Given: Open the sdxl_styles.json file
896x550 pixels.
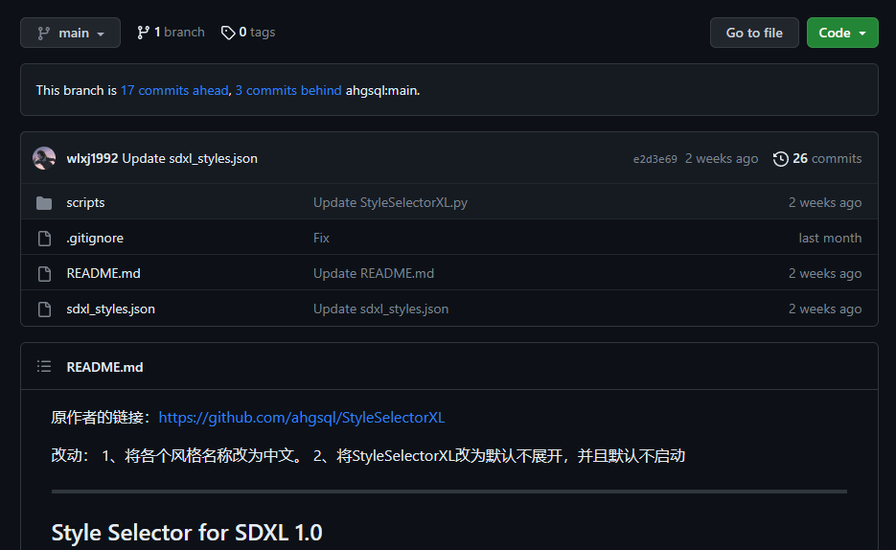Looking at the screenshot, I should click(110, 309).
